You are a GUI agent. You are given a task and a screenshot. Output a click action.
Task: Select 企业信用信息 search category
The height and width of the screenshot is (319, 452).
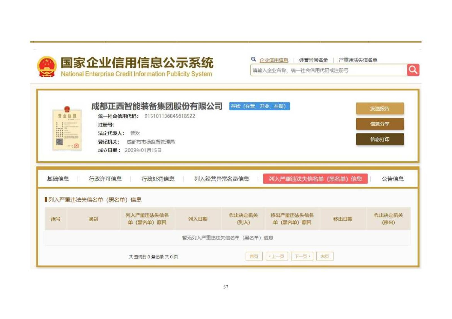click(x=273, y=60)
